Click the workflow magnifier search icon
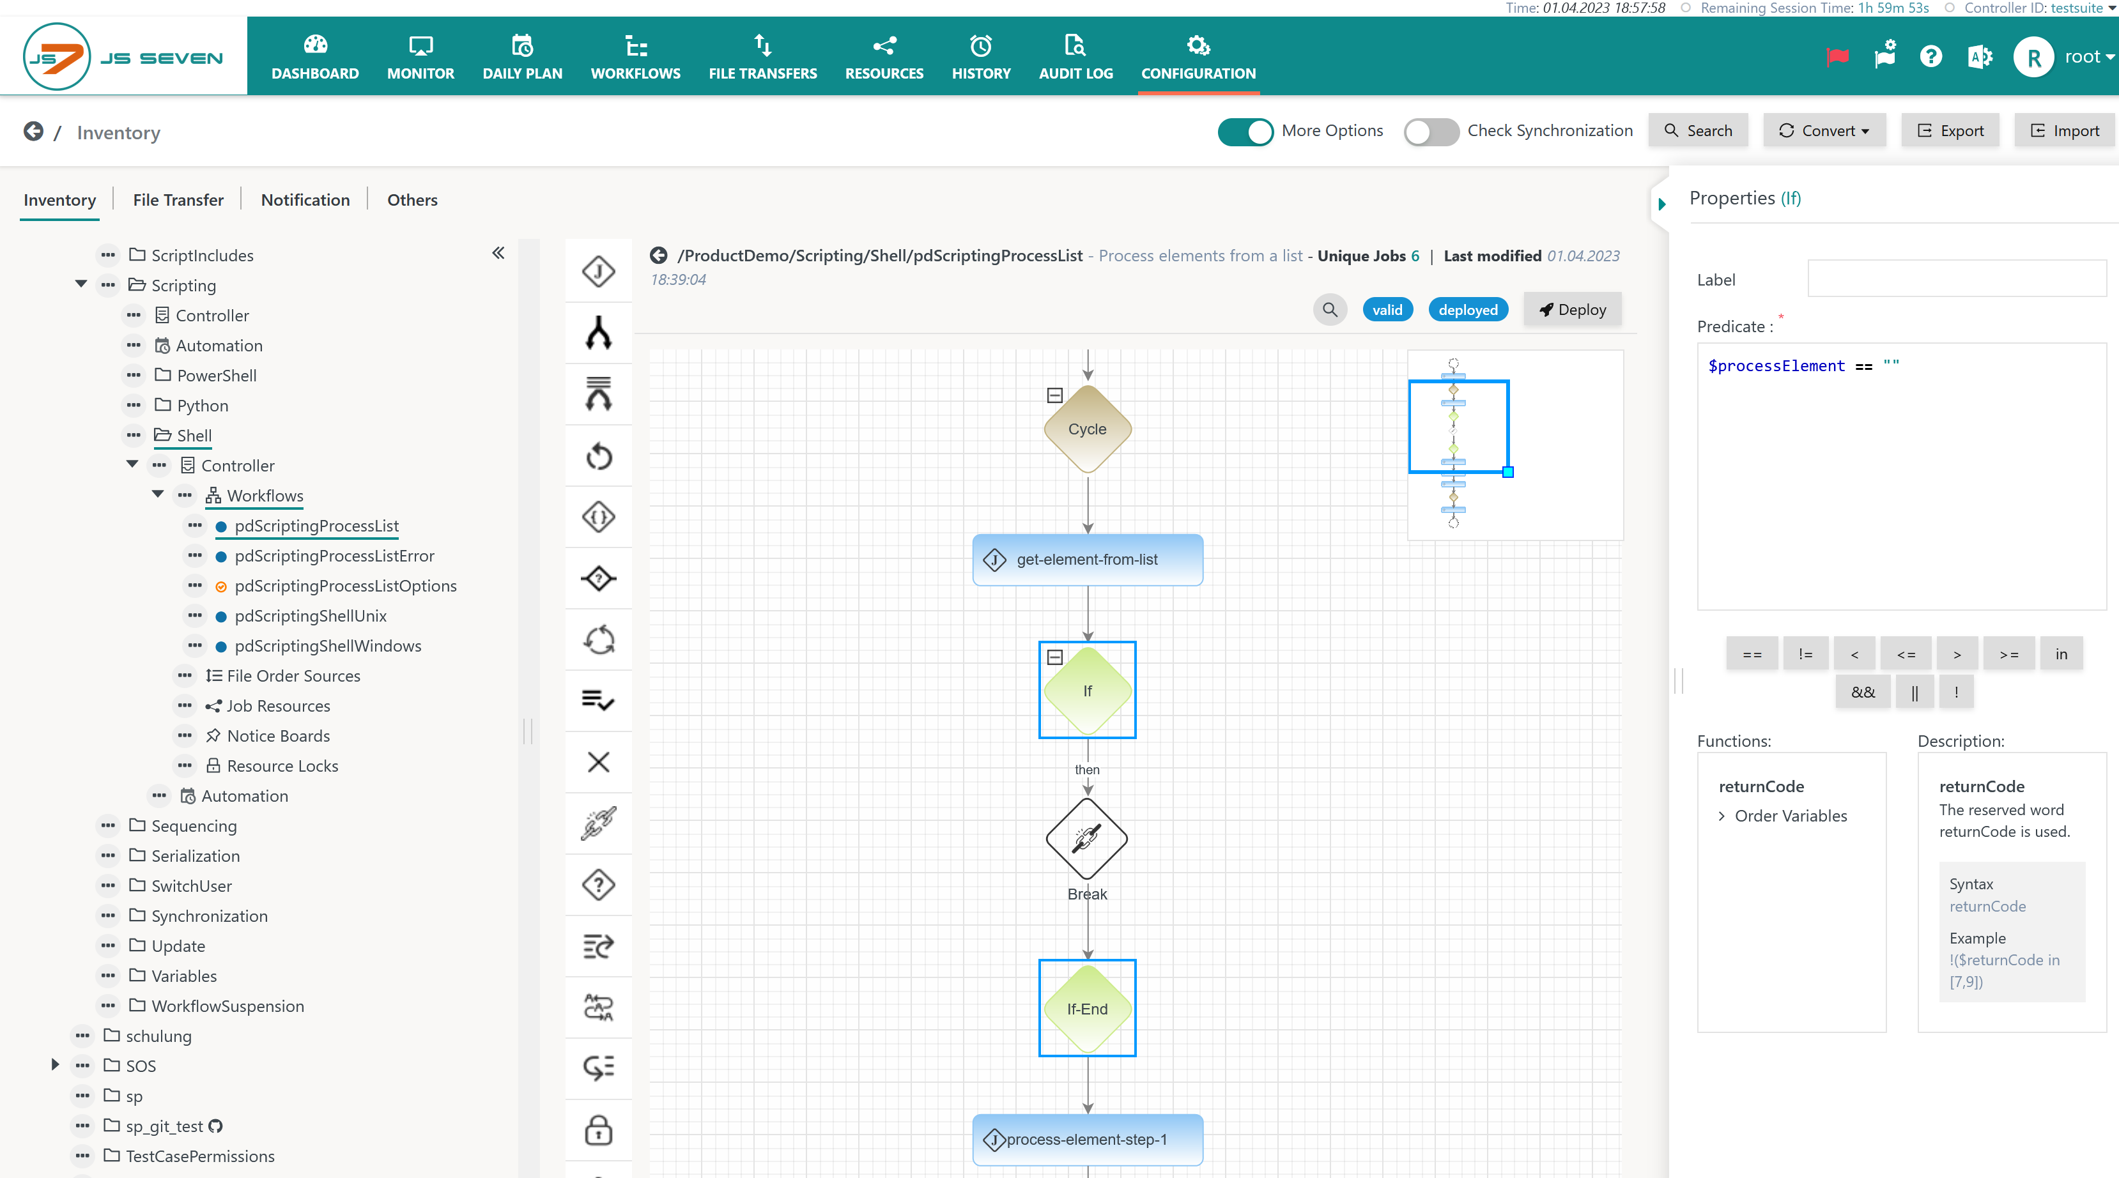2119x1178 pixels. [1329, 310]
